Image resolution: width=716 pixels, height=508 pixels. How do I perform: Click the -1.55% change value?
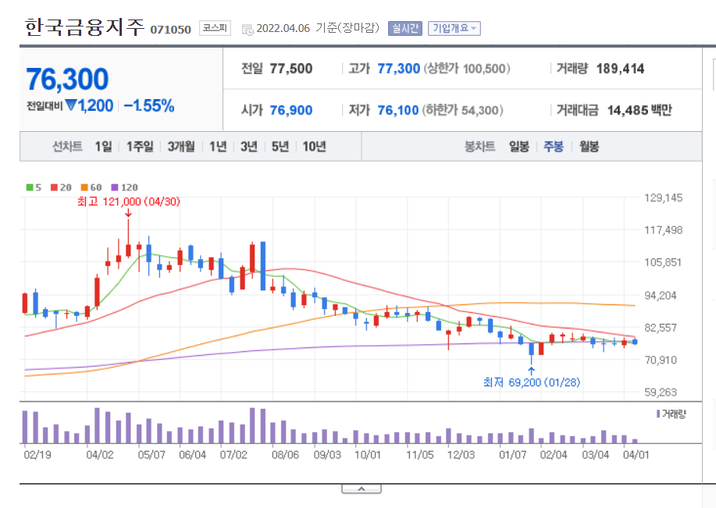click(149, 106)
